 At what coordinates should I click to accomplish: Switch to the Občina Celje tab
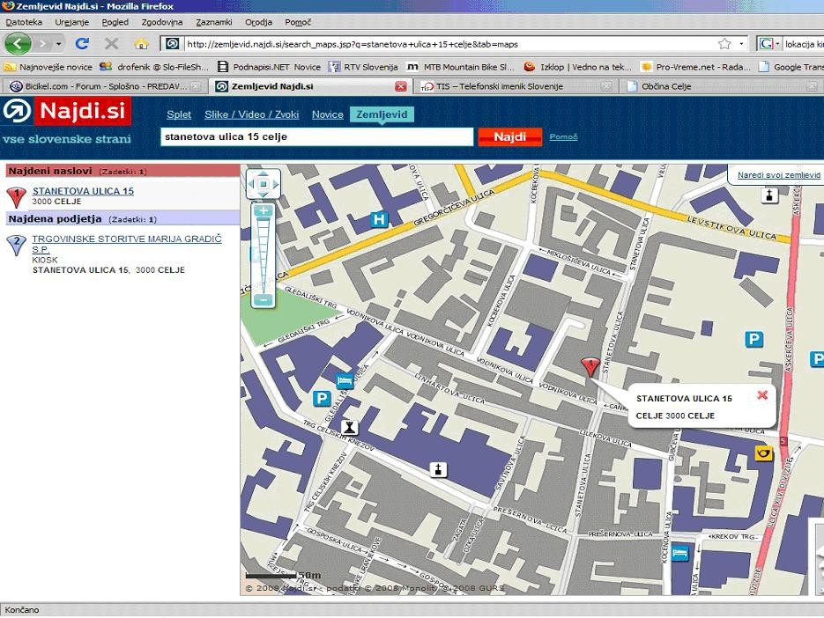[x=721, y=86]
